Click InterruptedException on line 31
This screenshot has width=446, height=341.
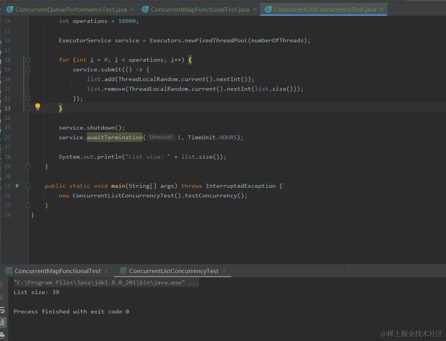point(241,186)
